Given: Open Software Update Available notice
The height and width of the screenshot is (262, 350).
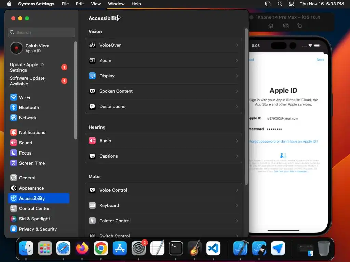Looking at the screenshot, I should [x=39, y=81].
